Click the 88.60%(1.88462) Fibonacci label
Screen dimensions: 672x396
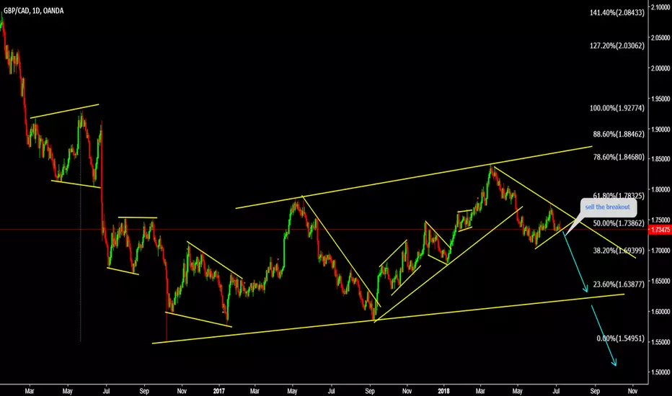(x=619, y=135)
